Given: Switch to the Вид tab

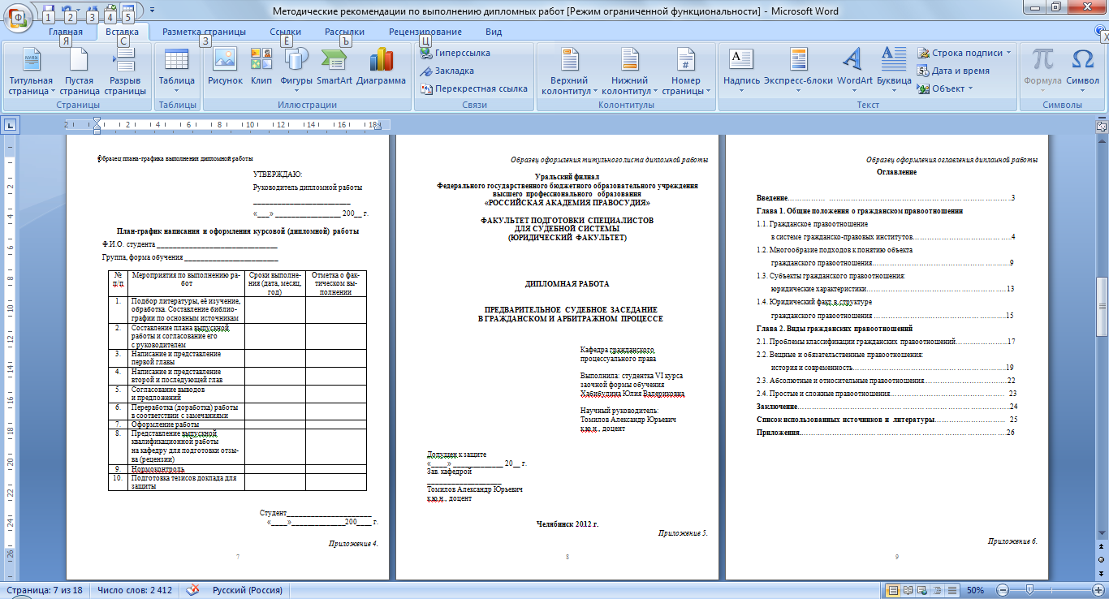Looking at the screenshot, I should click(494, 32).
